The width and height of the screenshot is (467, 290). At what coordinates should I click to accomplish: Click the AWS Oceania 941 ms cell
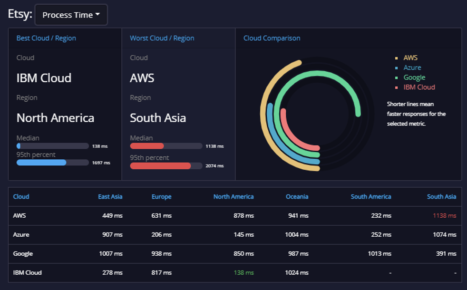click(x=298, y=215)
